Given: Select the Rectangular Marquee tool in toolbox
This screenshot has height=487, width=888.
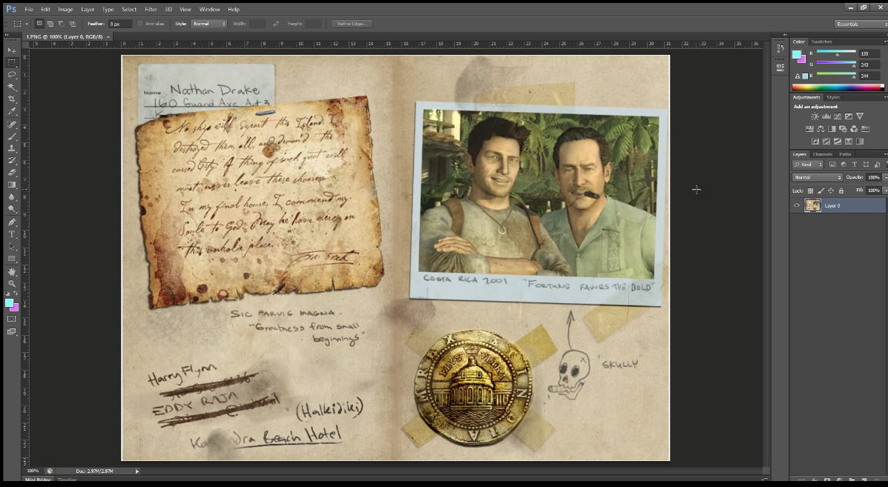Looking at the screenshot, I should 11,63.
